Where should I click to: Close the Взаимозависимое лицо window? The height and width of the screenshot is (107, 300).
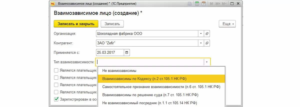(238, 4)
